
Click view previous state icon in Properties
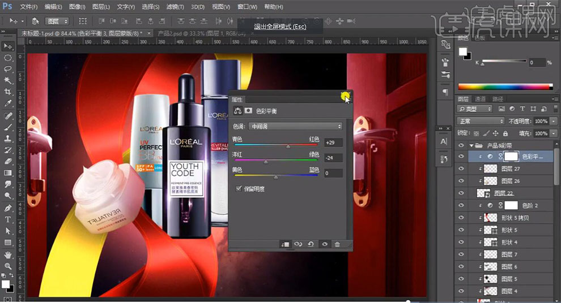pos(298,244)
